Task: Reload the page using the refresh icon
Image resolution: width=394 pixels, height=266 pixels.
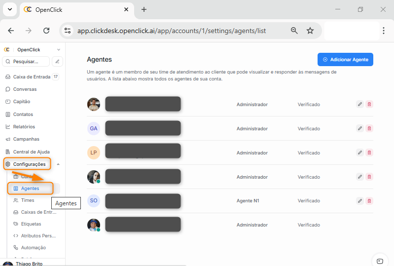Action: 46,31
